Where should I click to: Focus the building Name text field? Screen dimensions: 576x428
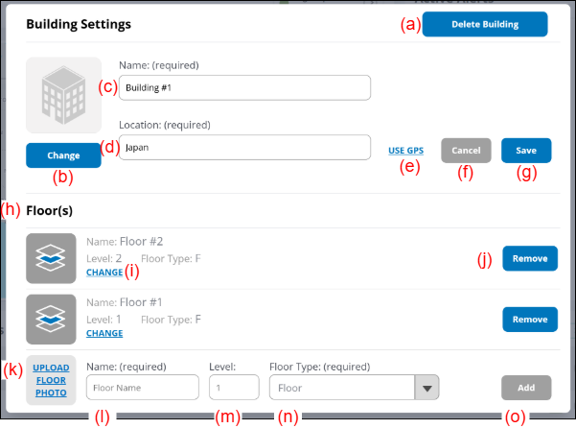(245, 87)
